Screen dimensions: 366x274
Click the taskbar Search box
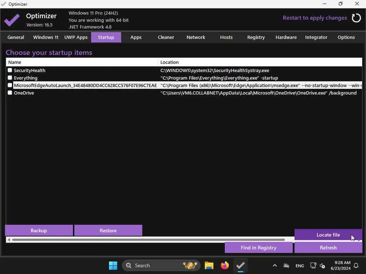[161, 265]
